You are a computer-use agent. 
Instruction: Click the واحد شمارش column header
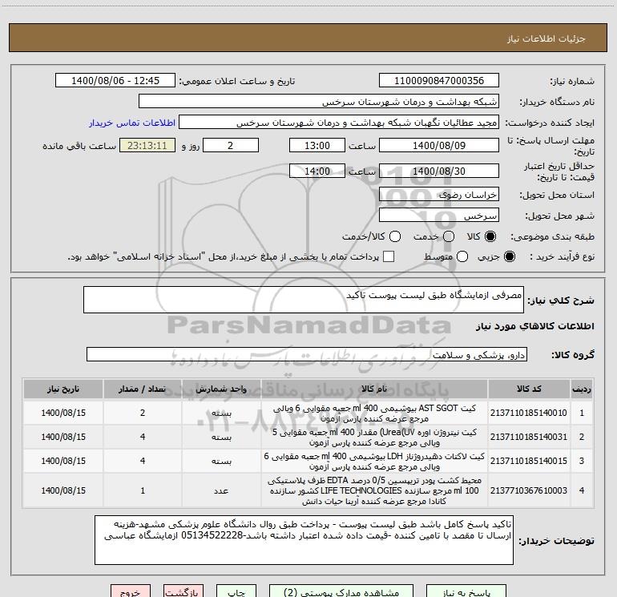tap(221, 389)
